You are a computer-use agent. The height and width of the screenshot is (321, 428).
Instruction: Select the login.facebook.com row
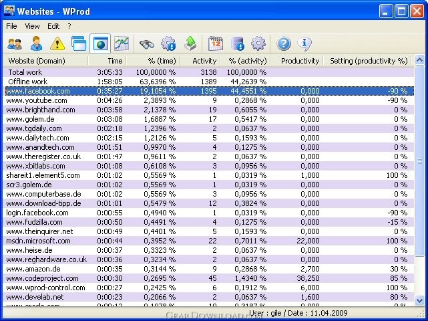point(209,213)
